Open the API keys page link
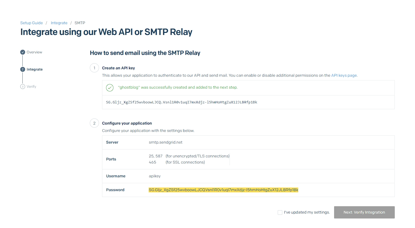Image resolution: width=415 pixels, height=228 pixels. (344, 75)
